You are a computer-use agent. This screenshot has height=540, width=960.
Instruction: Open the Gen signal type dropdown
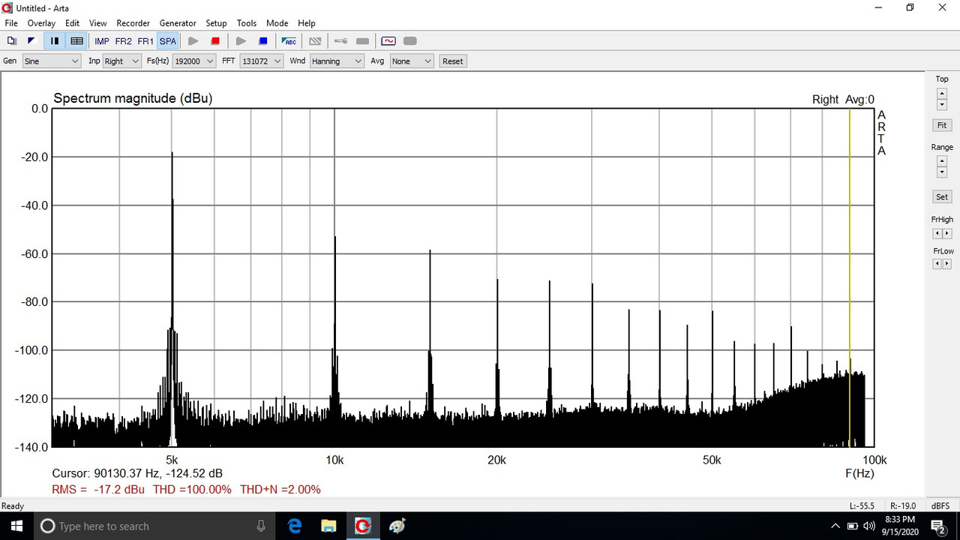(51, 61)
